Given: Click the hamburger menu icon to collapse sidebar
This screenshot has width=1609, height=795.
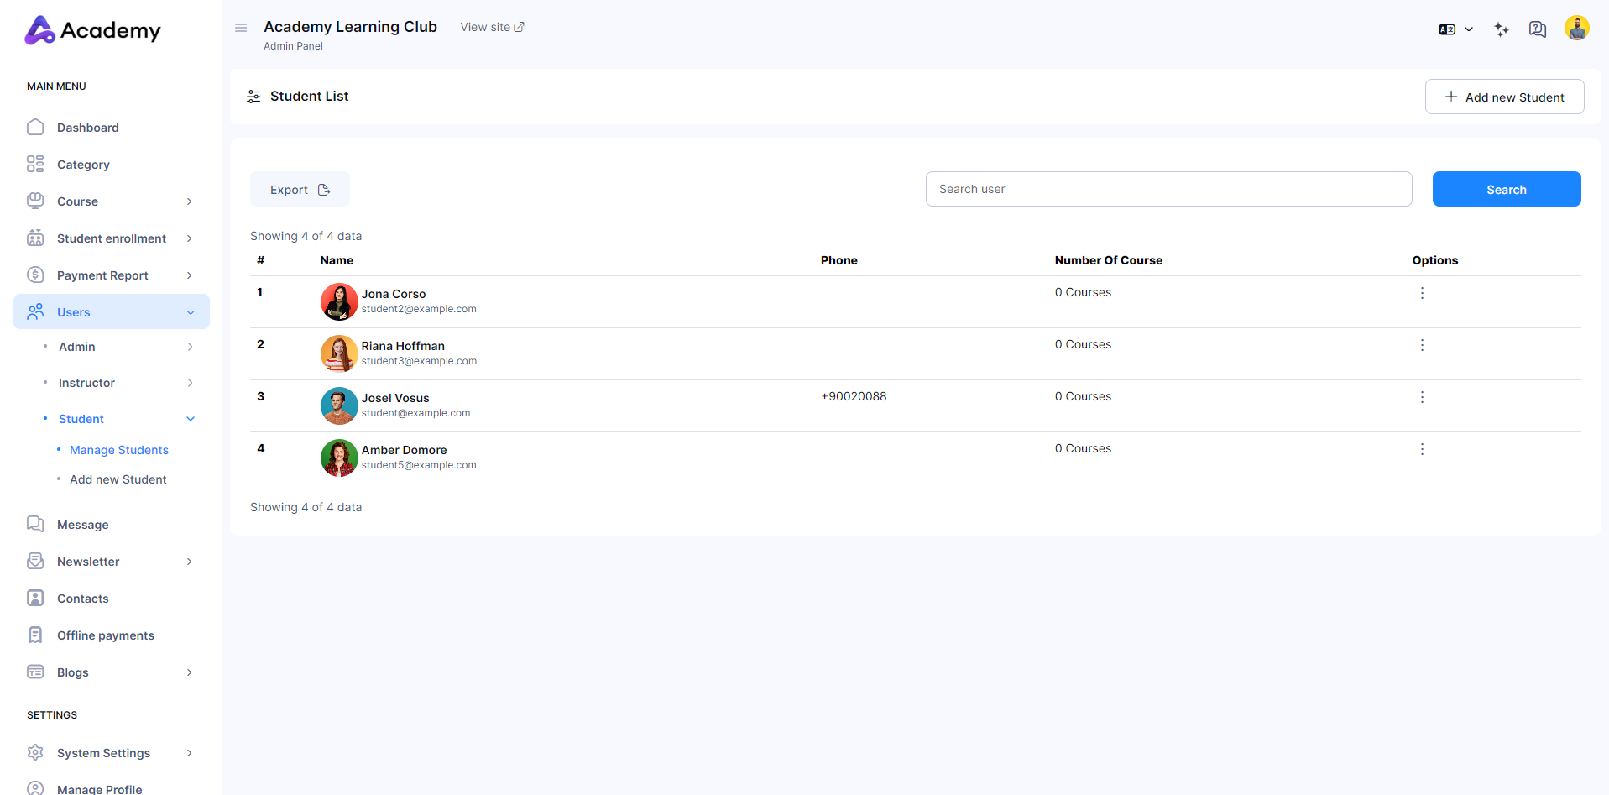Looking at the screenshot, I should point(241,28).
